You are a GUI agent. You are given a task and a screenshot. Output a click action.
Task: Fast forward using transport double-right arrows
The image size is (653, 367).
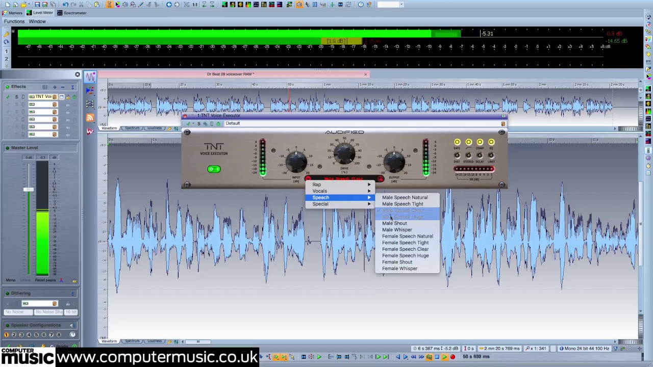click(x=421, y=357)
